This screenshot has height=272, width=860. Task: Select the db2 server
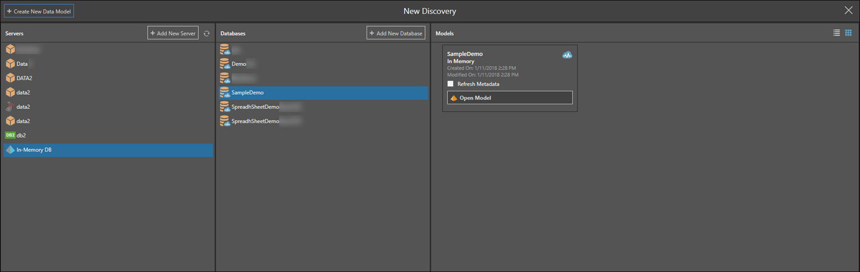click(21, 135)
